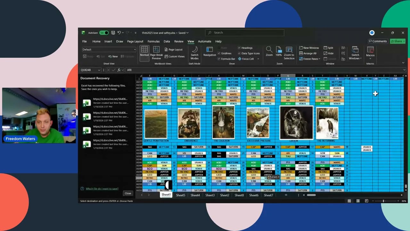Screen dimensions: 410x231
Task: Expand the formula bar
Action: (404, 70)
